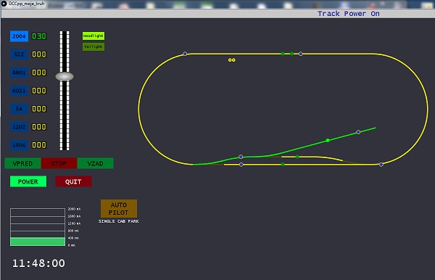
Task: Select cab 8601 button
Action: click(x=19, y=73)
